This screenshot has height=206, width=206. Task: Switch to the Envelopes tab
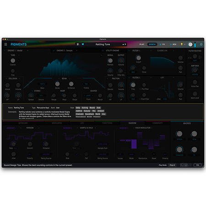click(57, 123)
